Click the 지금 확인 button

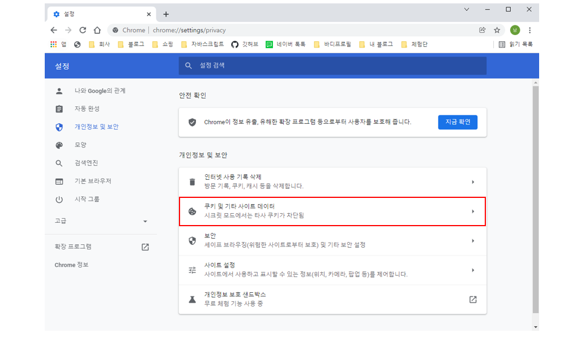click(458, 122)
